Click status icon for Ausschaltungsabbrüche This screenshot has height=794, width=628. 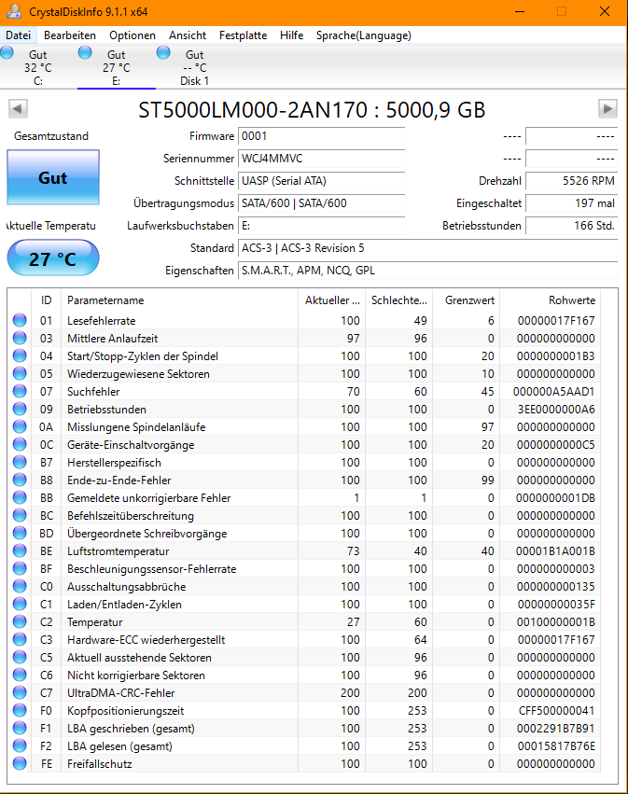(x=20, y=586)
